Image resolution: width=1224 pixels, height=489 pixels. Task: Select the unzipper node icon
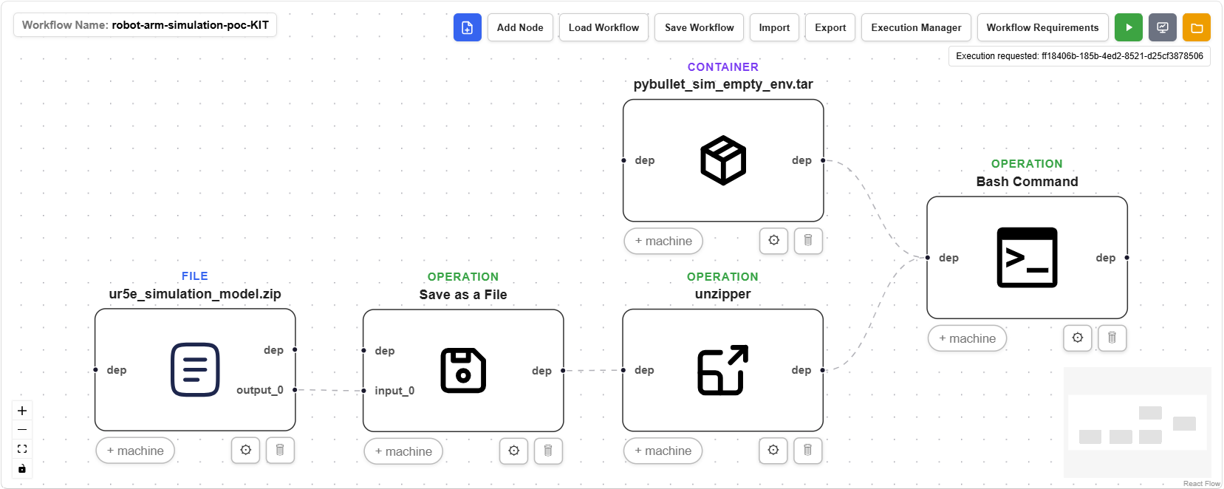click(722, 370)
